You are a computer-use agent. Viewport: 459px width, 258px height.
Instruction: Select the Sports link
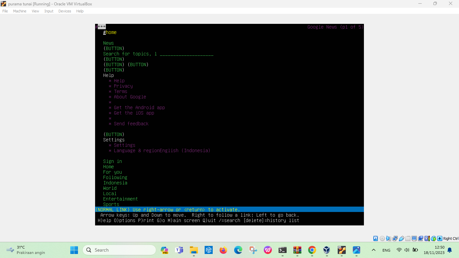point(111,204)
